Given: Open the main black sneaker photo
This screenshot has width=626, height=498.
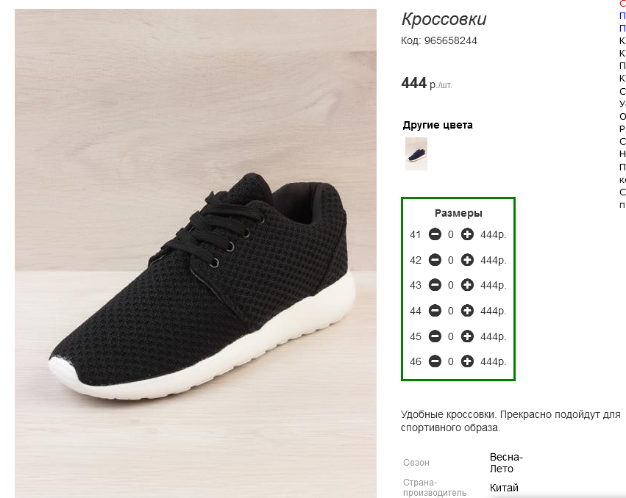Looking at the screenshot, I should click(196, 253).
